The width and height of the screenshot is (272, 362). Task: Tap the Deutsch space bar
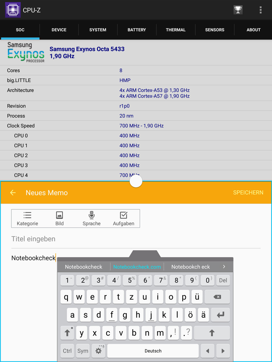pos(153,351)
